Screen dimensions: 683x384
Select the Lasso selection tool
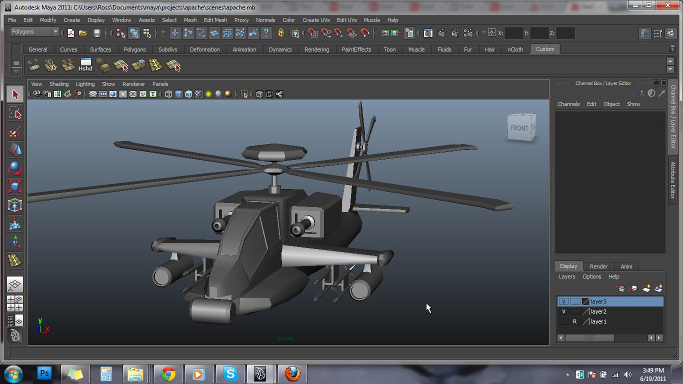tap(15, 113)
